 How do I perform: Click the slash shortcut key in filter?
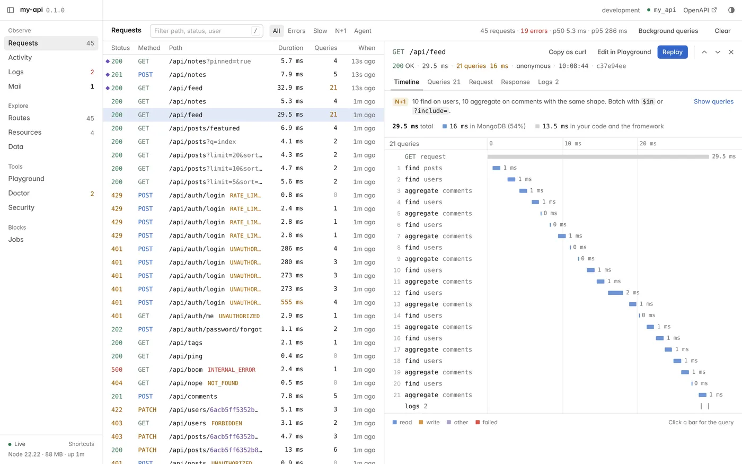[255, 31]
